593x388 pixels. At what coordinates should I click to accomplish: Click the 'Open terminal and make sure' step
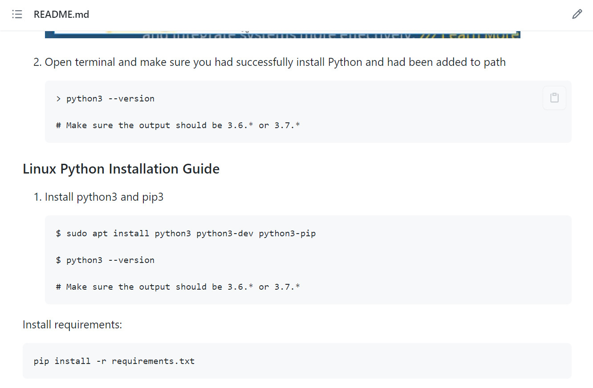(275, 62)
